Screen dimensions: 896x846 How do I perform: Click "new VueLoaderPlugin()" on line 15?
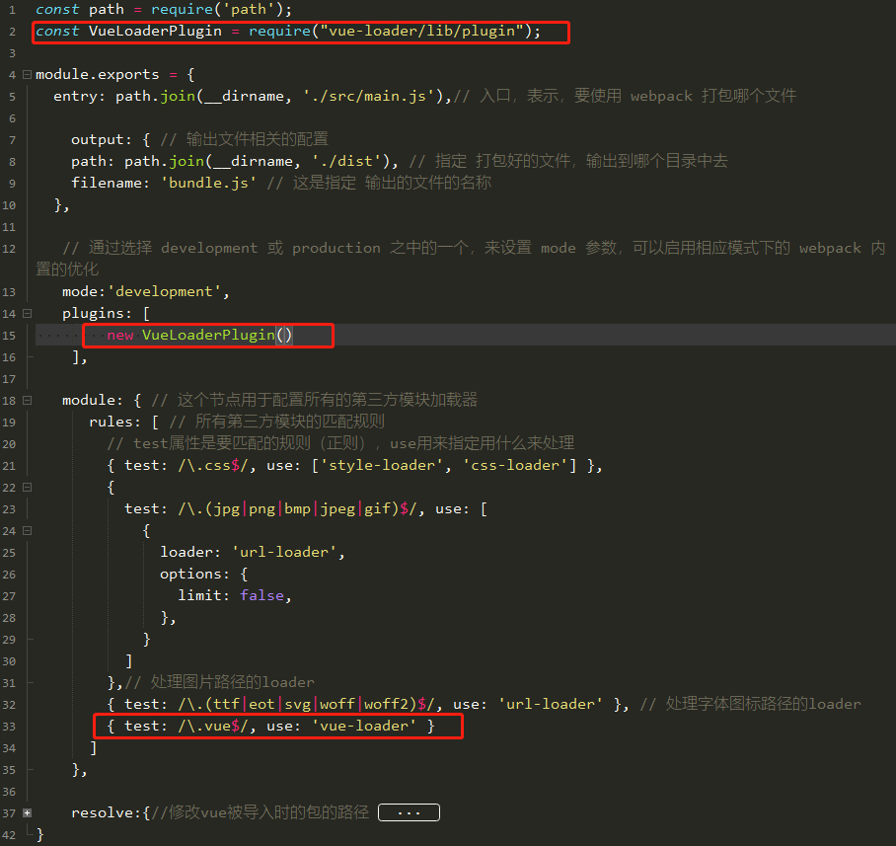[x=199, y=335]
